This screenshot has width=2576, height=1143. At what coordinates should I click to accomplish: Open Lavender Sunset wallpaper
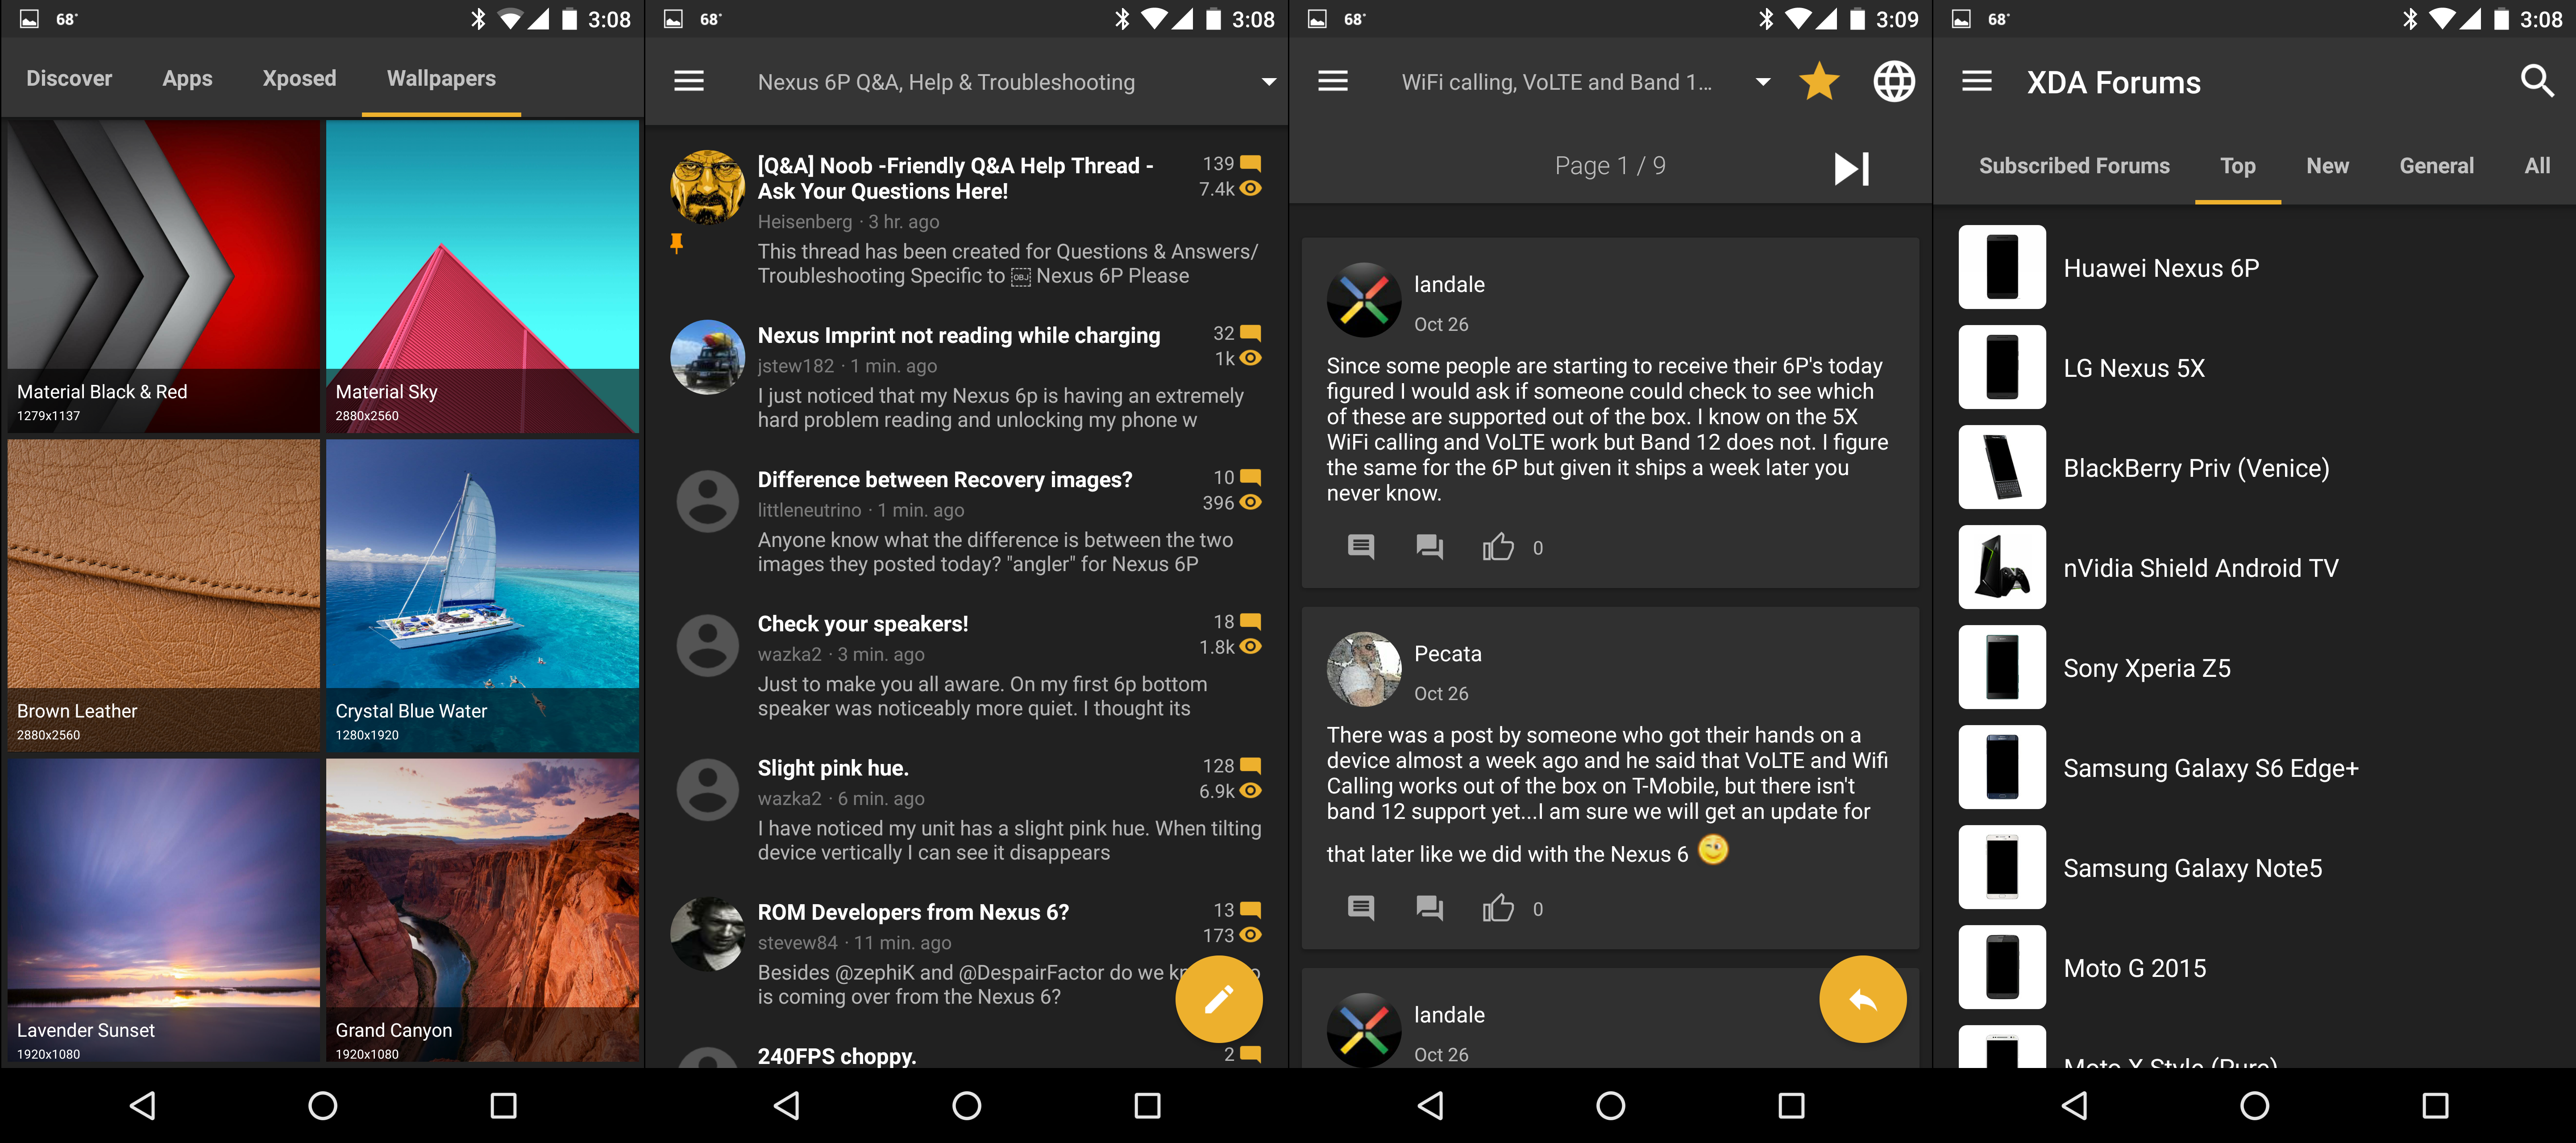(163, 910)
